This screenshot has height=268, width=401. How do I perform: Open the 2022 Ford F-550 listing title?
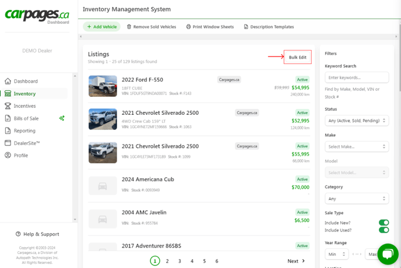click(142, 80)
